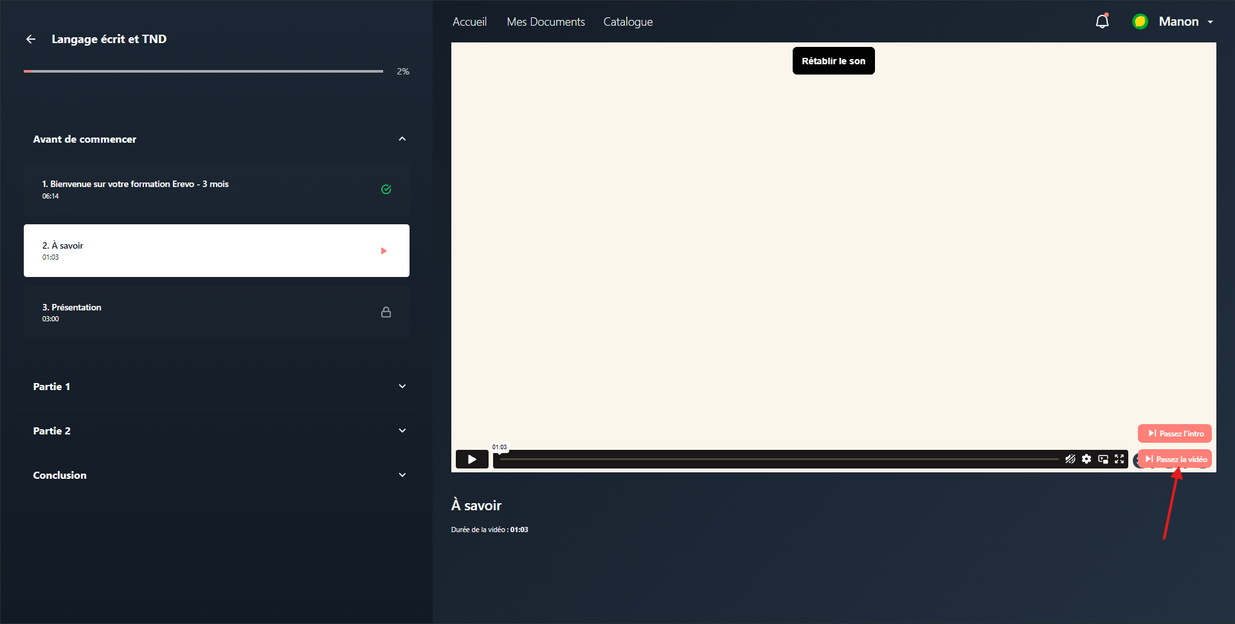Expand the Partie 1 section
This screenshot has width=1235, height=624.
pos(402,386)
